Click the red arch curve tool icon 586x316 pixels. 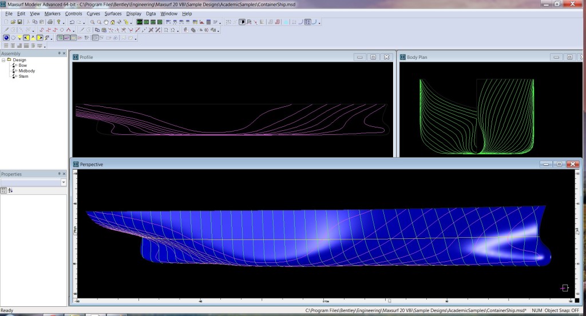click(x=69, y=30)
